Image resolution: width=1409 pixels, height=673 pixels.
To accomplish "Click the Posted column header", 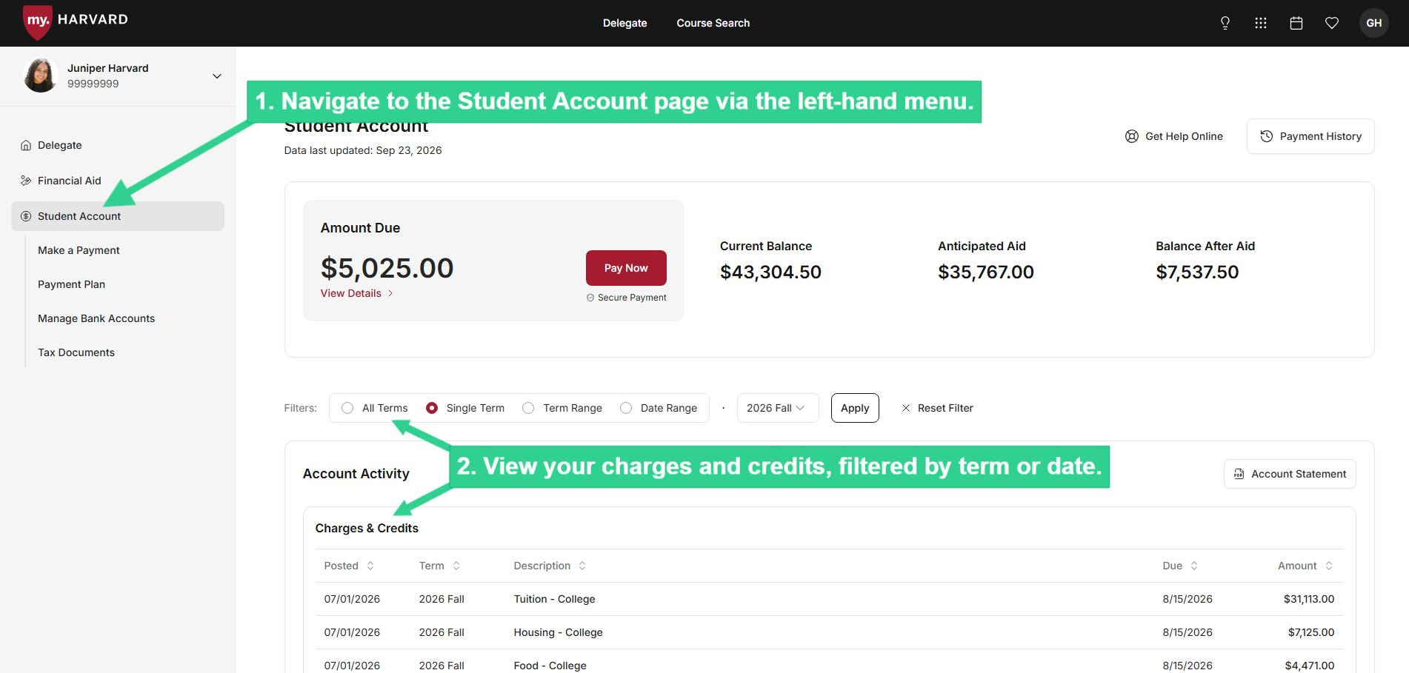I will coord(342,566).
